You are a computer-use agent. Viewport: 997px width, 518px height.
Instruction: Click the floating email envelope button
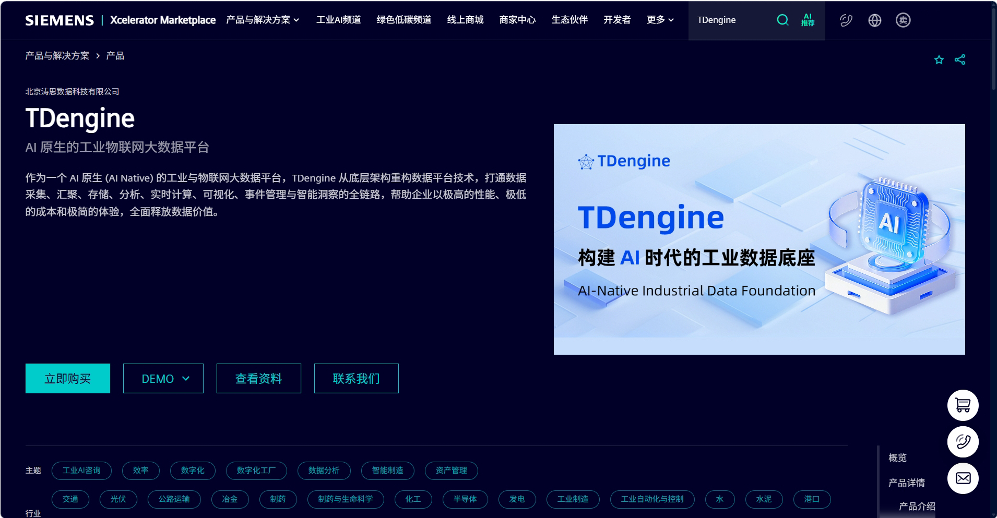click(963, 478)
